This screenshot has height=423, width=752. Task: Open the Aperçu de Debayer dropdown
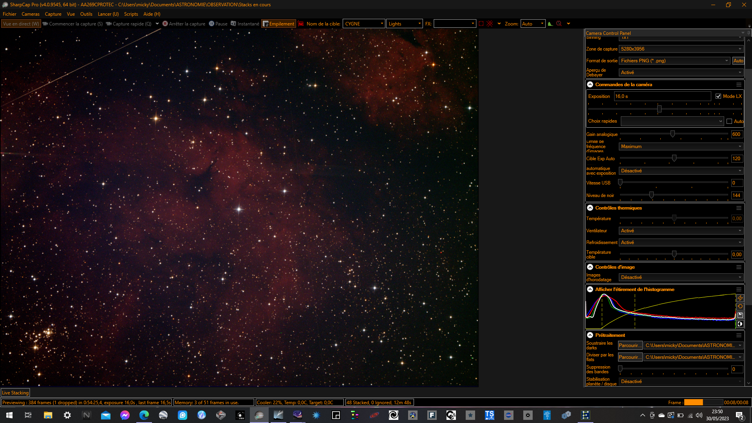click(x=681, y=72)
